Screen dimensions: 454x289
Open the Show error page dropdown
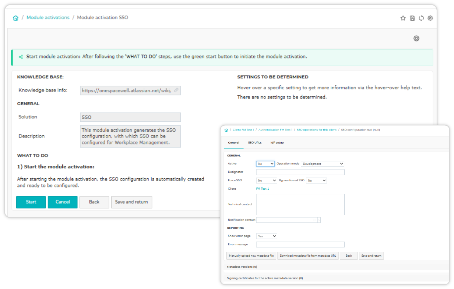pos(267,236)
